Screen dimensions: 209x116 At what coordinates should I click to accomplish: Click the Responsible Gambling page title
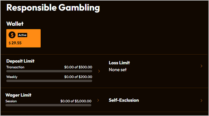[x=53, y=8]
